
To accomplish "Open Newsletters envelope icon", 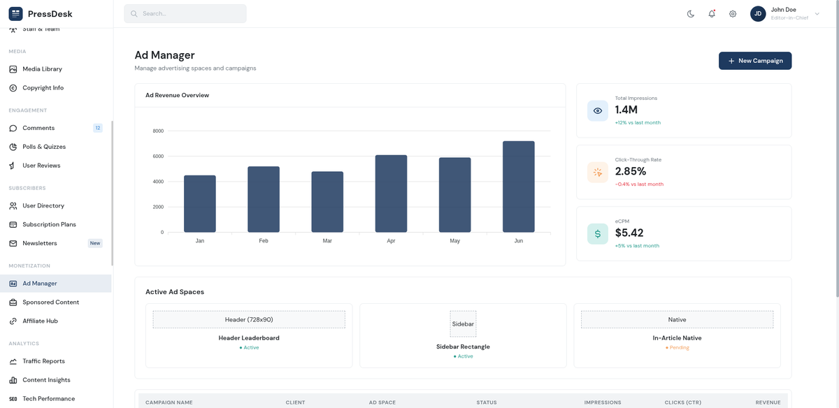I will pos(13,243).
